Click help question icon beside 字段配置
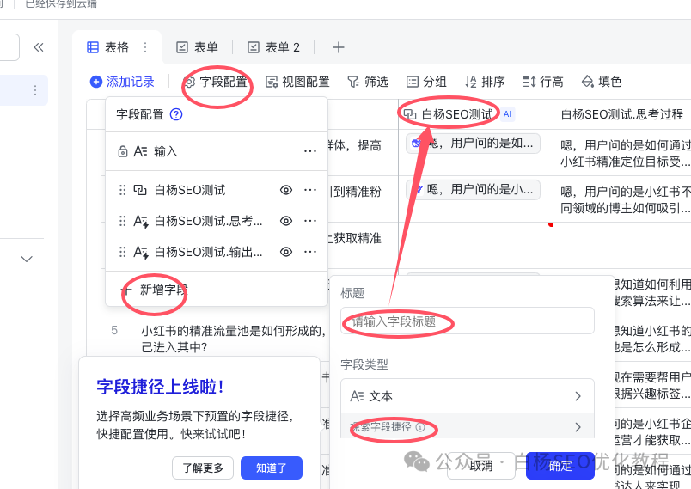This screenshot has height=489, width=691. [x=176, y=114]
